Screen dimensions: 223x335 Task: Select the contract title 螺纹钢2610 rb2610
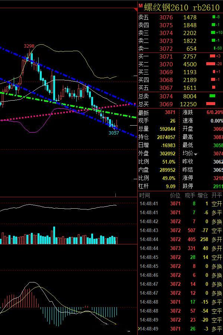point(182,7)
